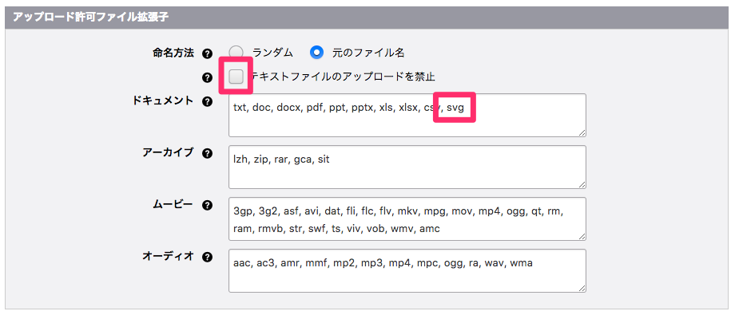Select the ランダム naming radio button
The height and width of the screenshot is (315, 735).
[x=236, y=53]
